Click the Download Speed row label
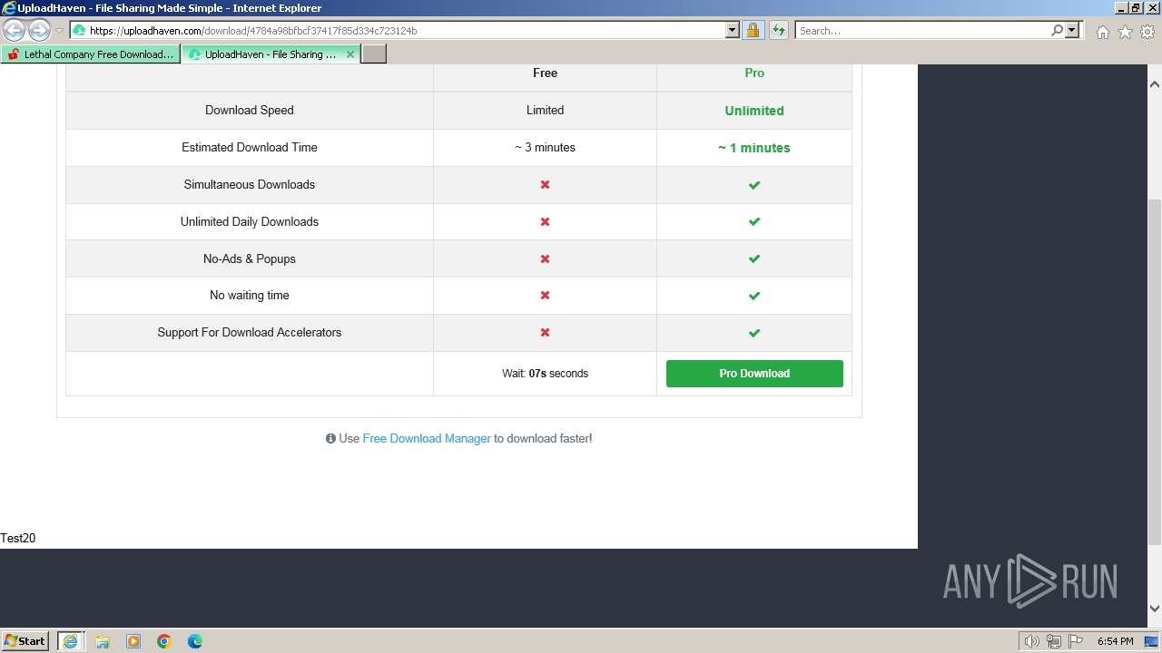Screen dimensions: 1162x653 tap(250, 110)
